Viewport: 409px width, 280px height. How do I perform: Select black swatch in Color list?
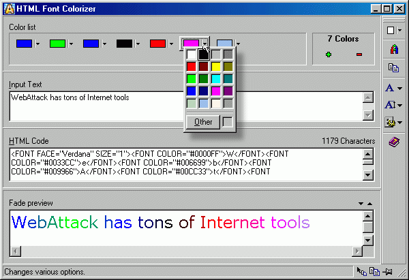[x=124, y=44]
